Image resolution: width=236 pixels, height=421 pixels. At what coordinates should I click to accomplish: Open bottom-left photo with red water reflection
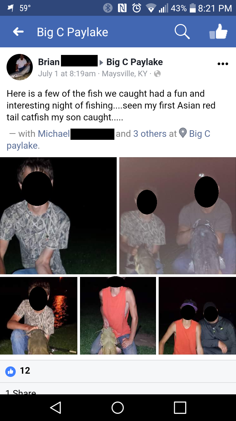(39, 316)
